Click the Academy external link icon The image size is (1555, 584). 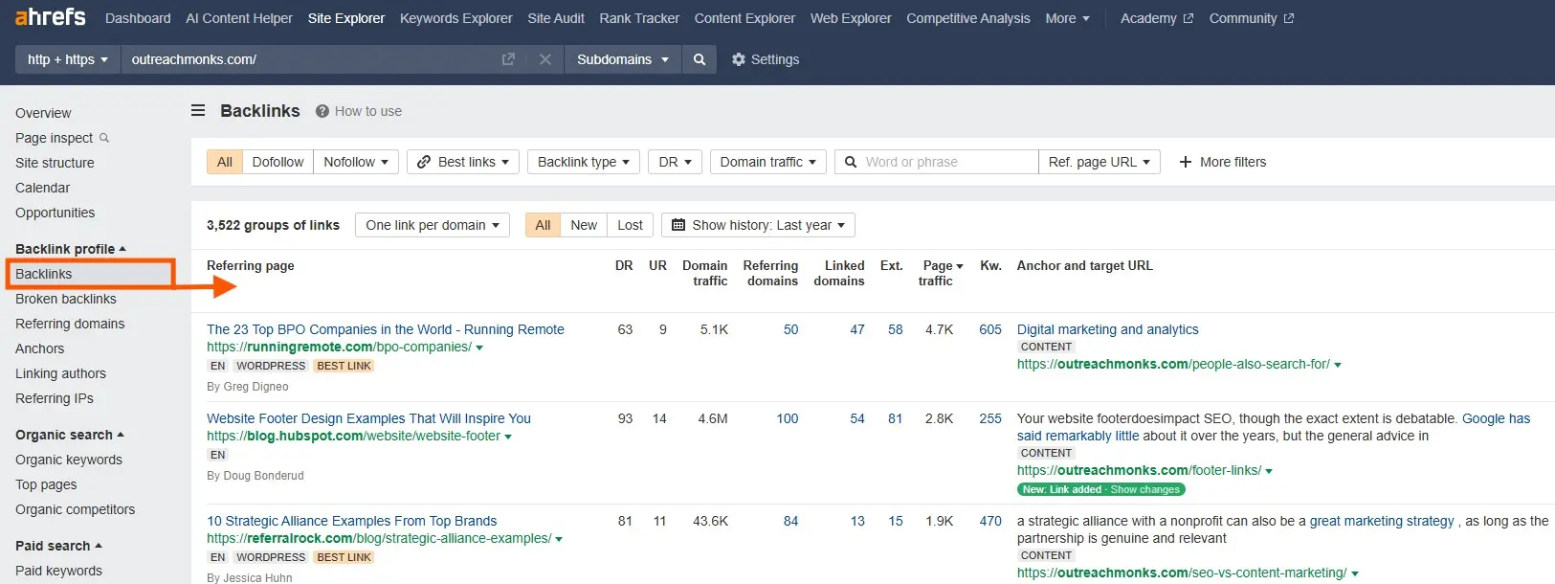[x=1188, y=18]
